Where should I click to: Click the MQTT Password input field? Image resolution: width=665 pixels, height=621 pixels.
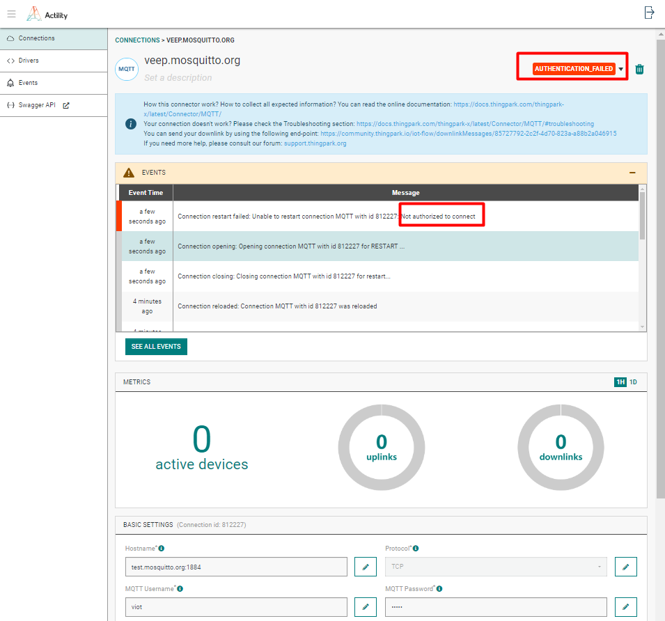tap(496, 607)
